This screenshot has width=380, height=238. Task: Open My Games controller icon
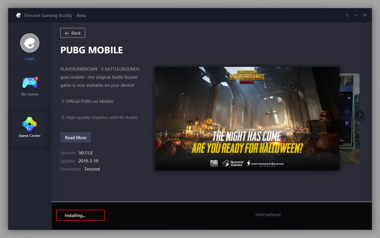coord(30,83)
